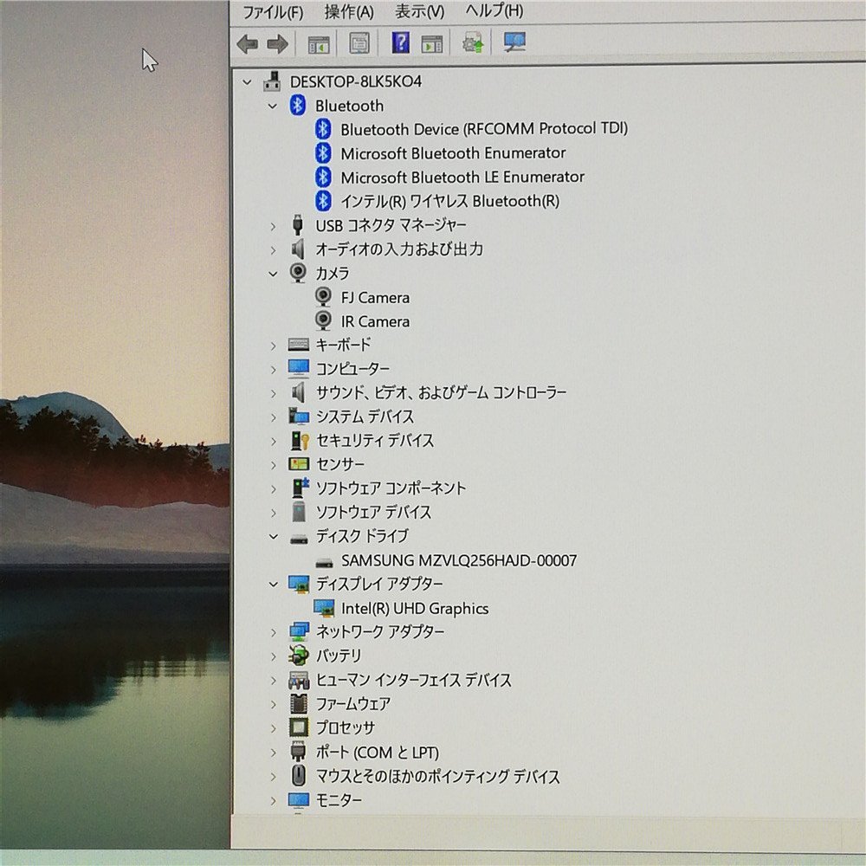Expand USB コネクタ マネージャー category
866x866 pixels.
coord(273,226)
